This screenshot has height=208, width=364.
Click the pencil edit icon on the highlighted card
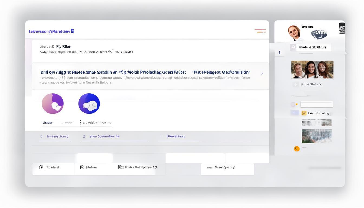(x=262, y=74)
